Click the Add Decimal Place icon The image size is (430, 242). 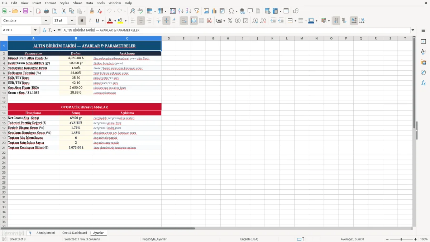coord(255,21)
